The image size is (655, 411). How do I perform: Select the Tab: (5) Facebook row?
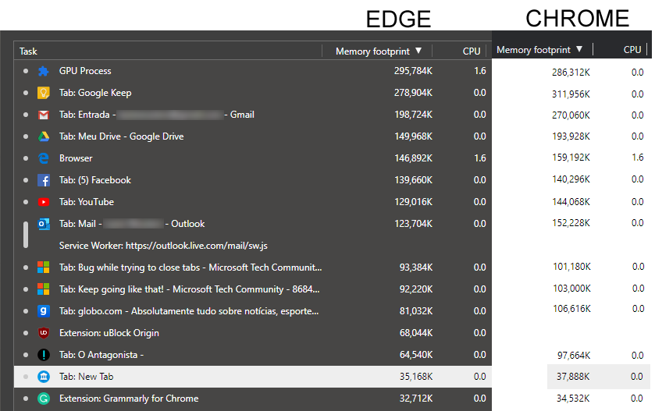(253, 180)
